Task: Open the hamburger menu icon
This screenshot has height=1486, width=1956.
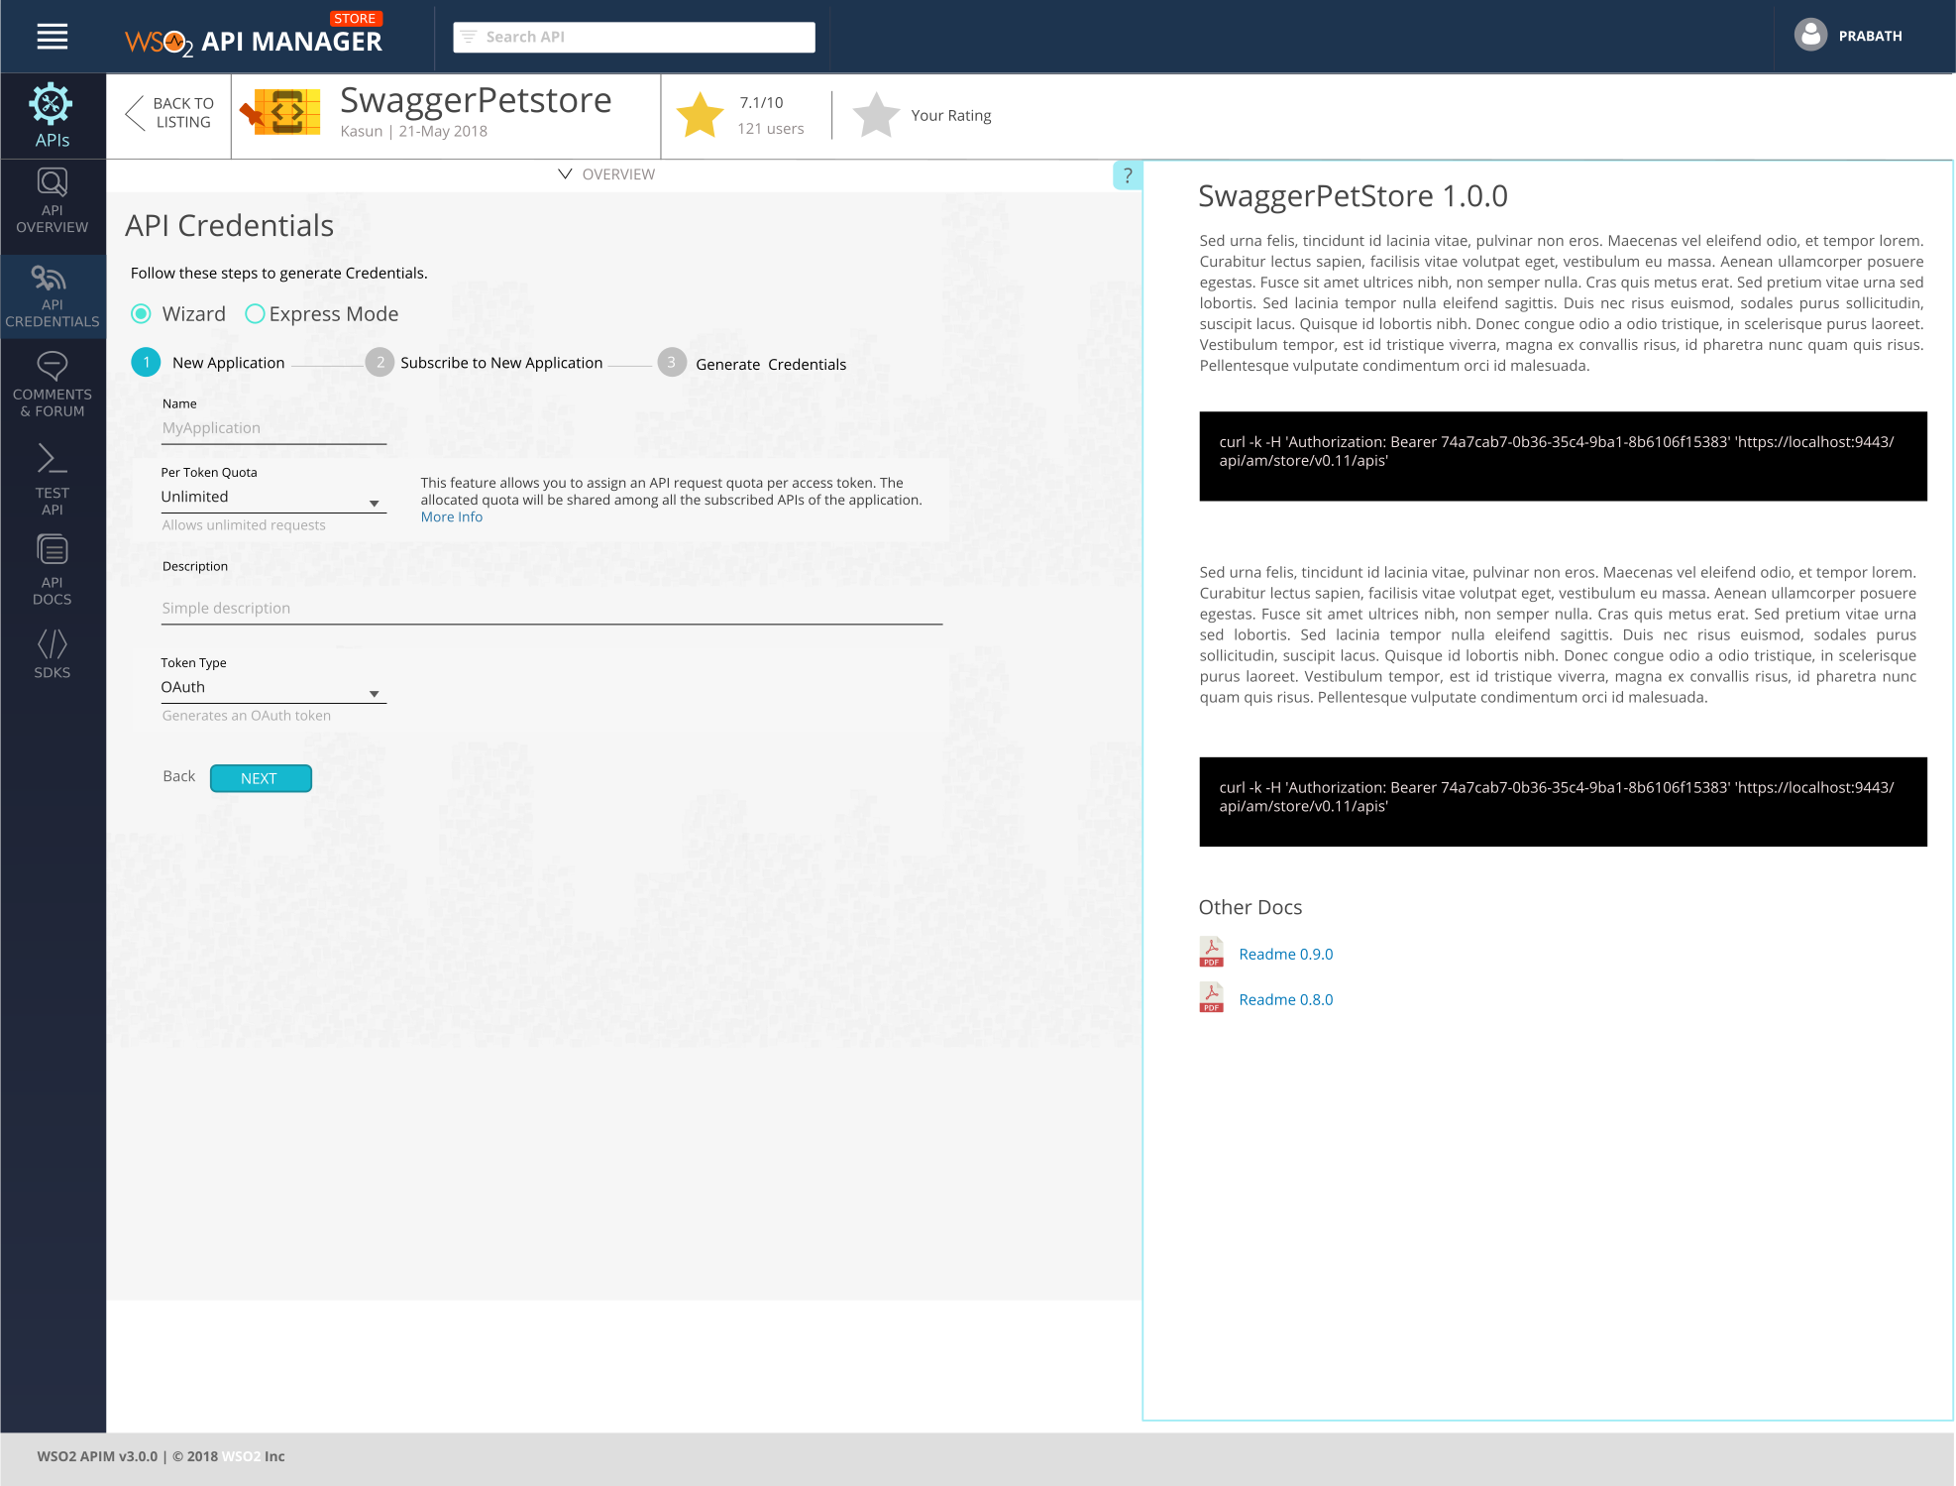Action: (x=52, y=37)
